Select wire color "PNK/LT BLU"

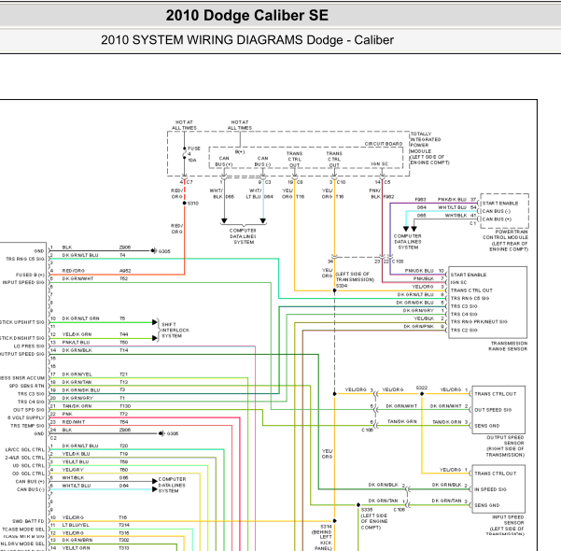point(76,342)
